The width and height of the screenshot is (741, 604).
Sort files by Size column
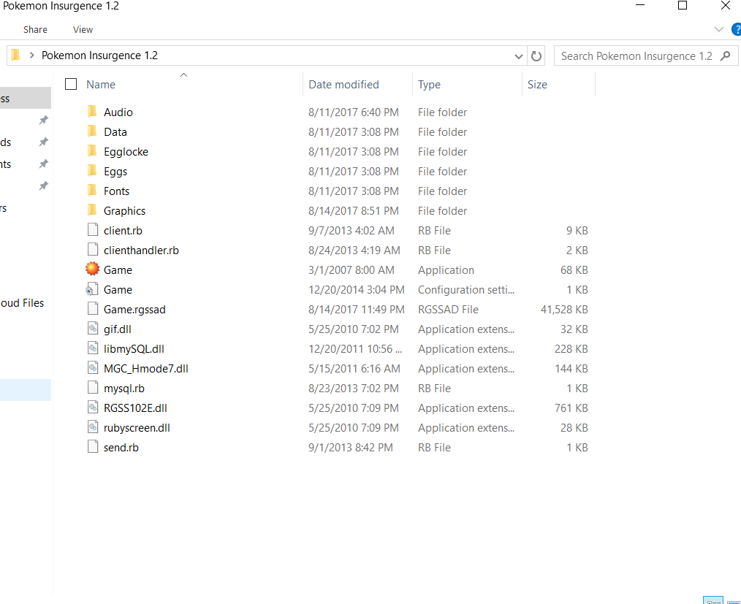(x=537, y=85)
